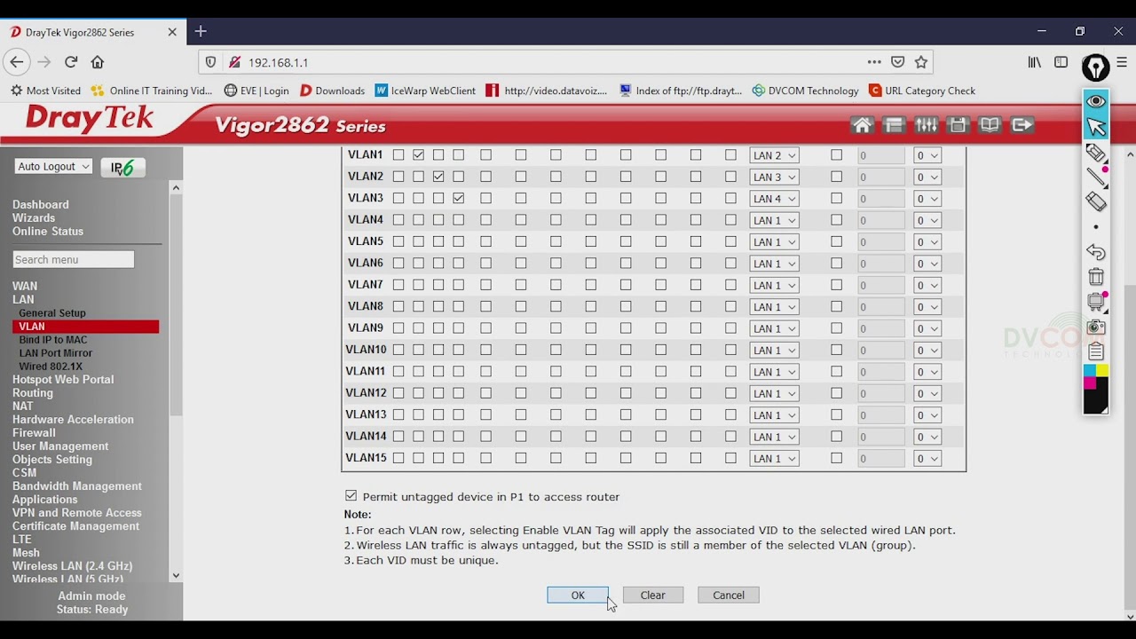Open the VLAN15 priority dropdown

coord(927,459)
